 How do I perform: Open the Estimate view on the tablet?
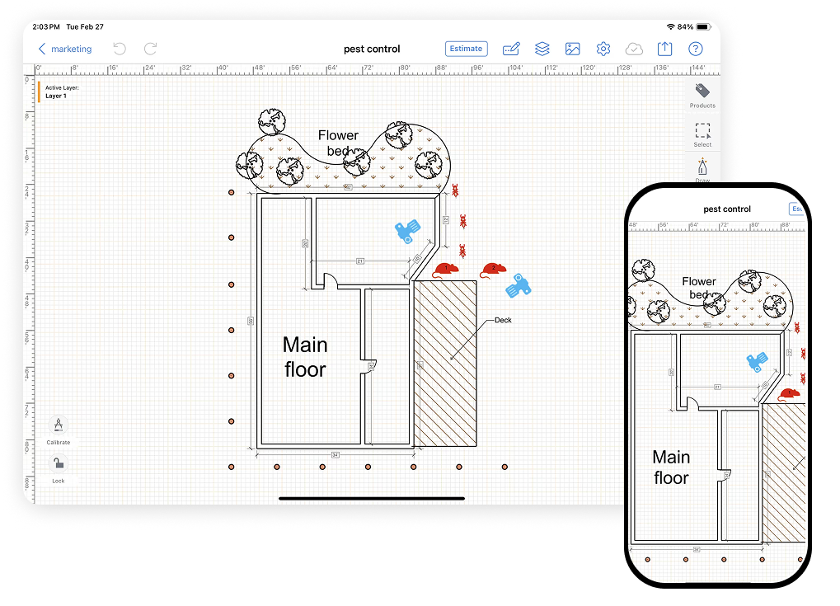[466, 49]
